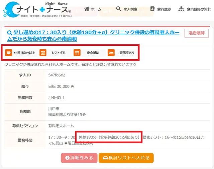Click the bed icon for 仮眠室あり
The height and width of the screenshot is (169, 214).
pos(111,53)
